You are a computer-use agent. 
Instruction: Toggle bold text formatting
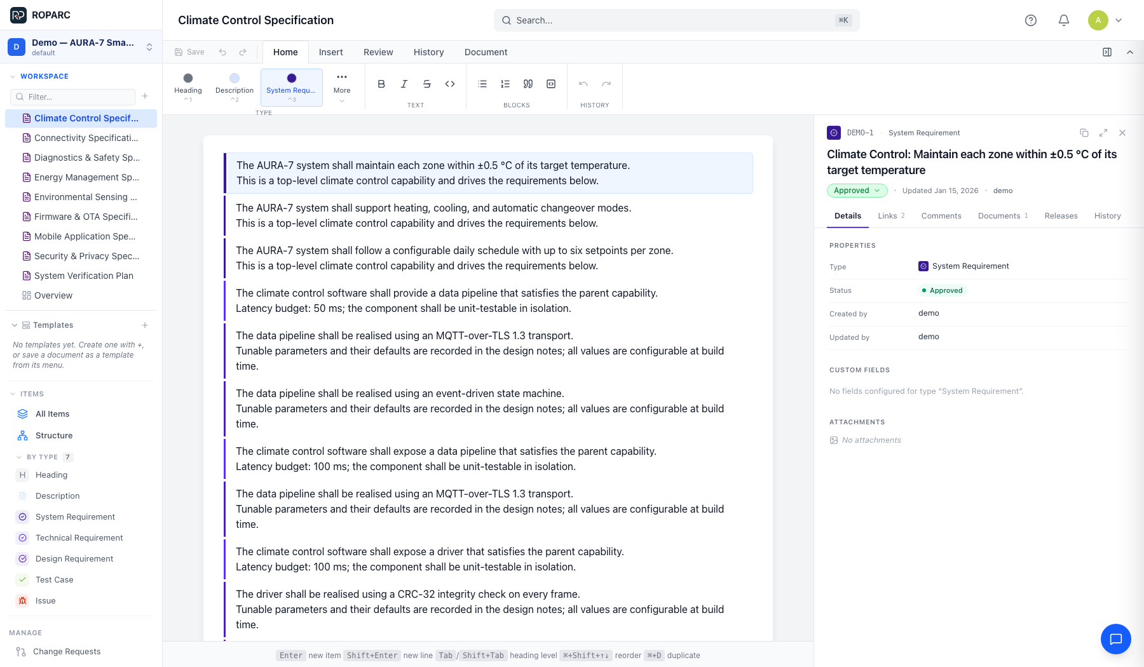381,84
